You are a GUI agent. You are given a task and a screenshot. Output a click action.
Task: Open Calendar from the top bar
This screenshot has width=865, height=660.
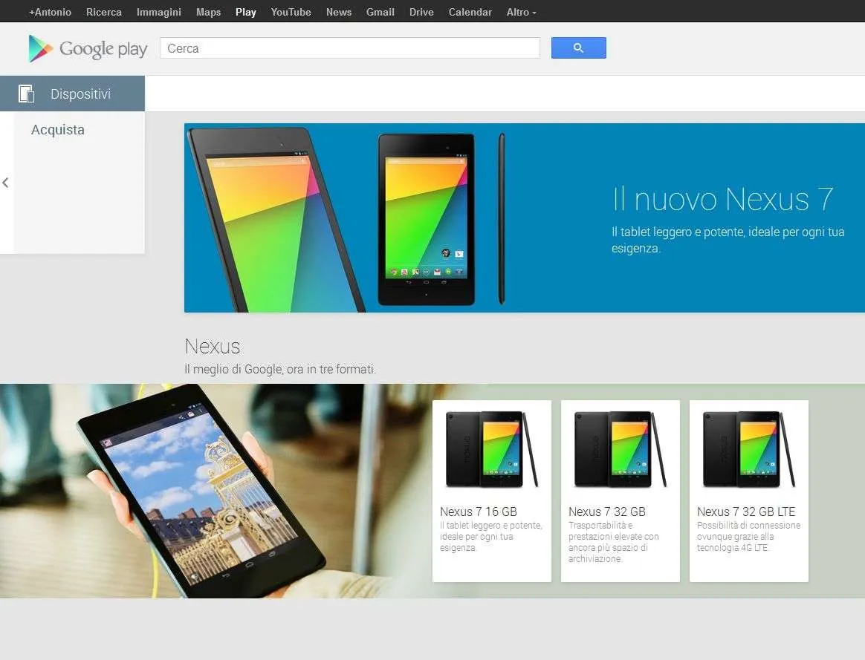tap(470, 12)
